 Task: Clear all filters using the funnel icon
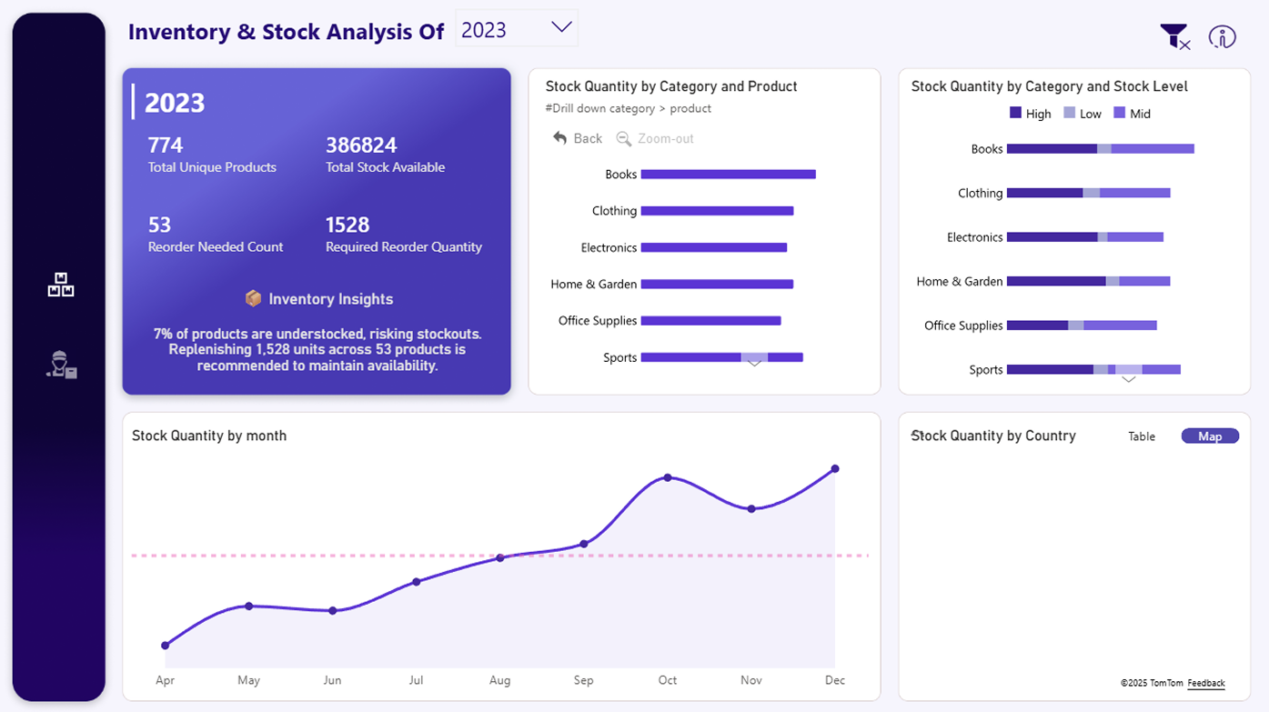point(1174,37)
